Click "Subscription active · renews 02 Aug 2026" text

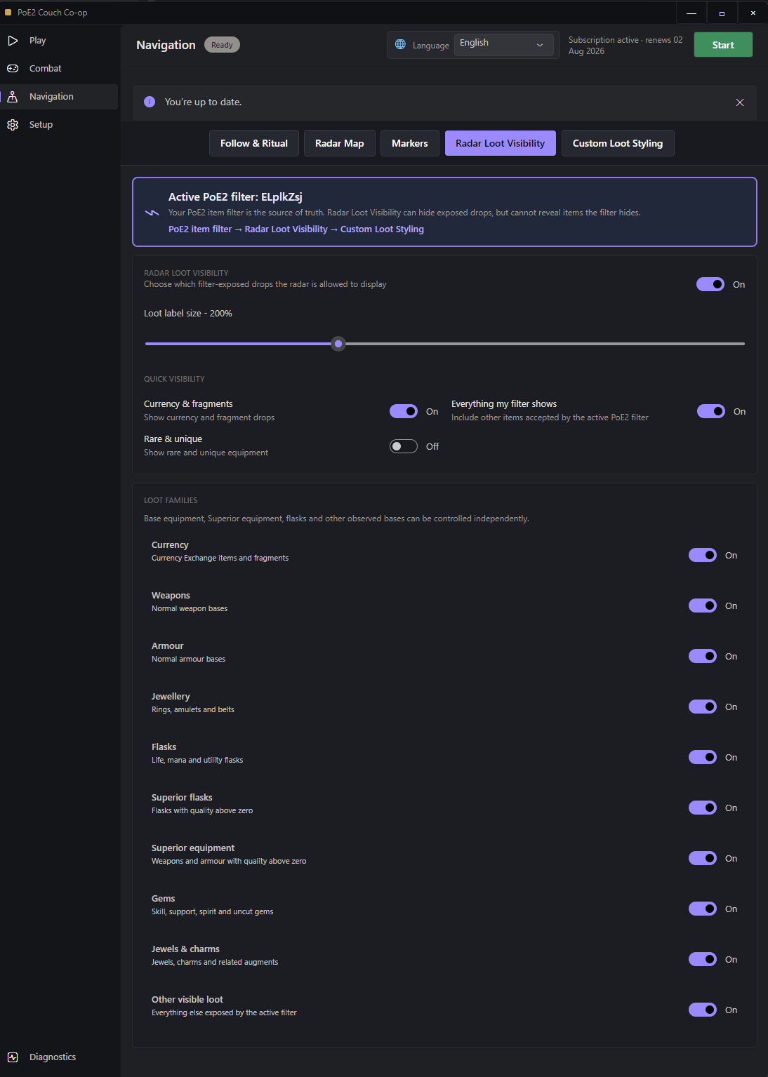click(625, 46)
